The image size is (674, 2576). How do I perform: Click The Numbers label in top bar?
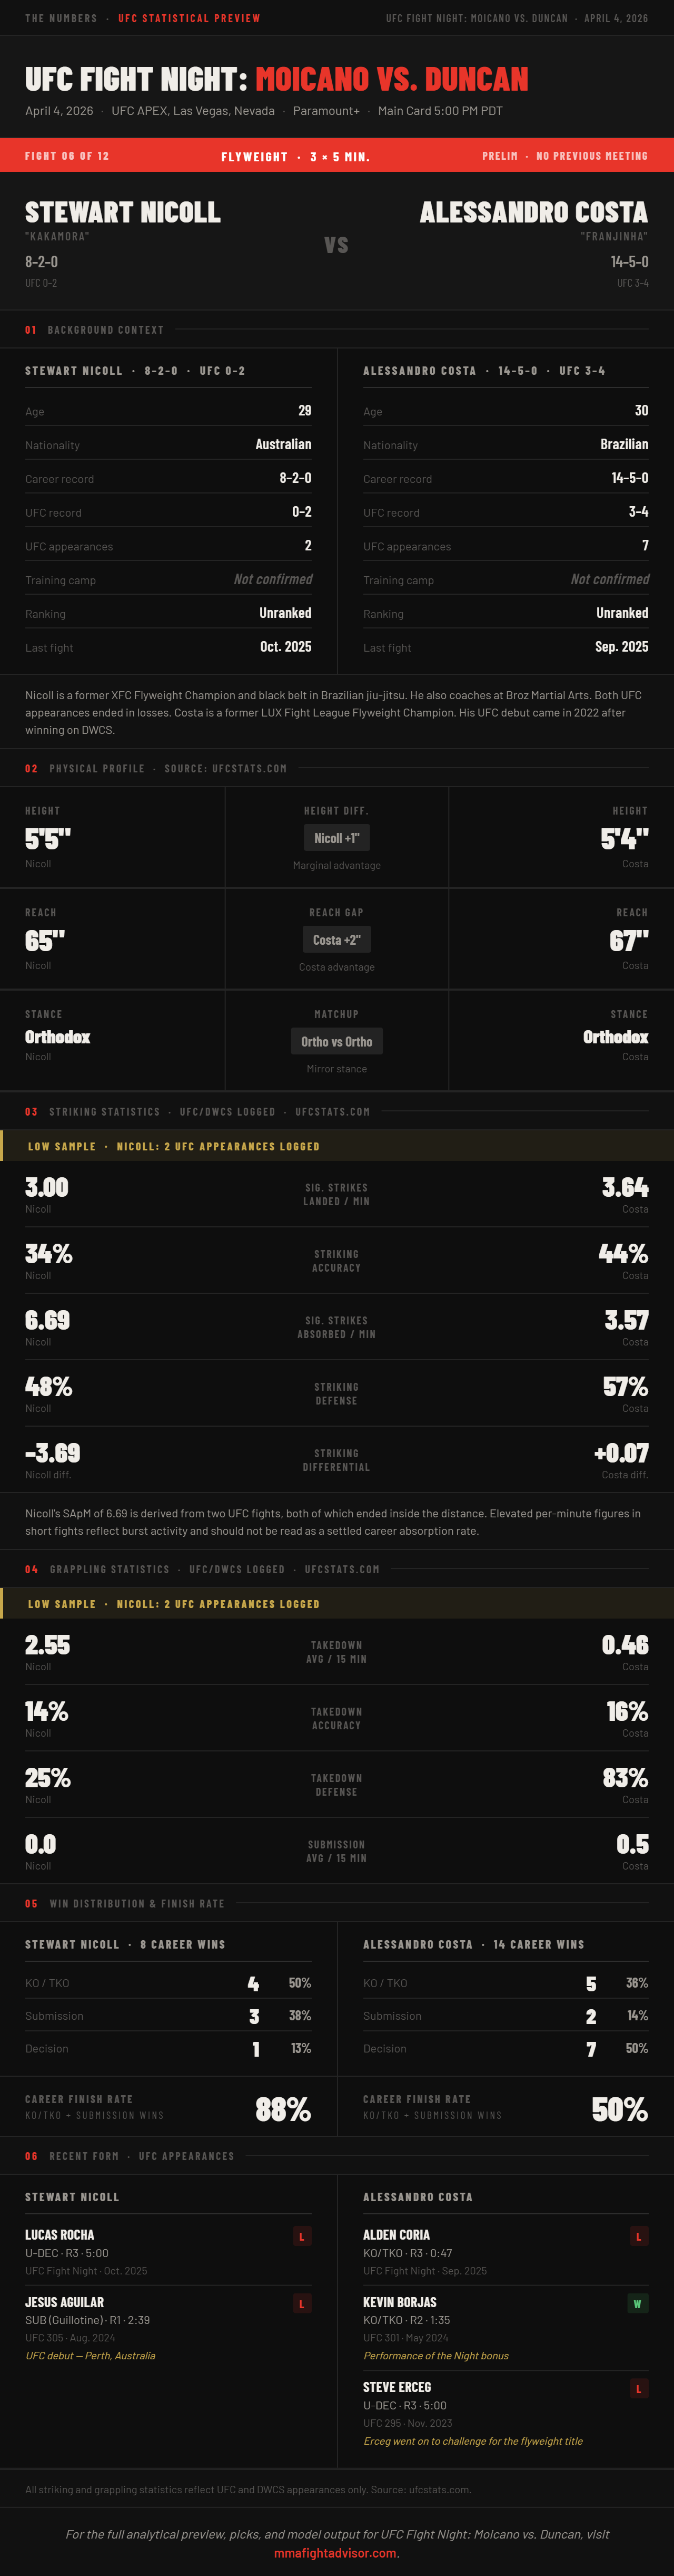61,18
